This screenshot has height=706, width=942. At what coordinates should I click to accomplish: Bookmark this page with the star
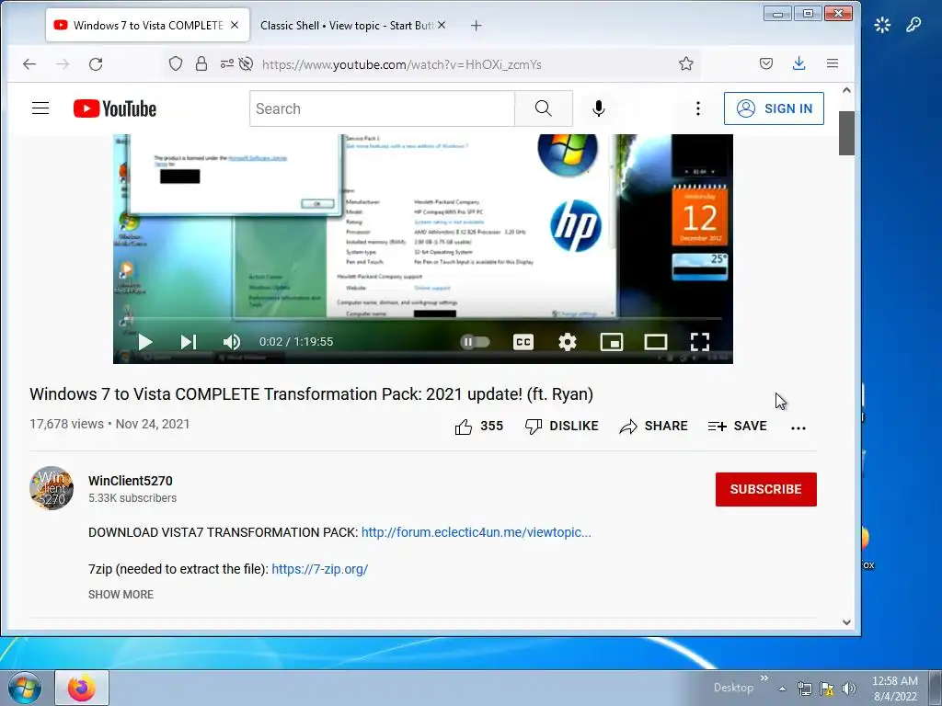tap(686, 63)
